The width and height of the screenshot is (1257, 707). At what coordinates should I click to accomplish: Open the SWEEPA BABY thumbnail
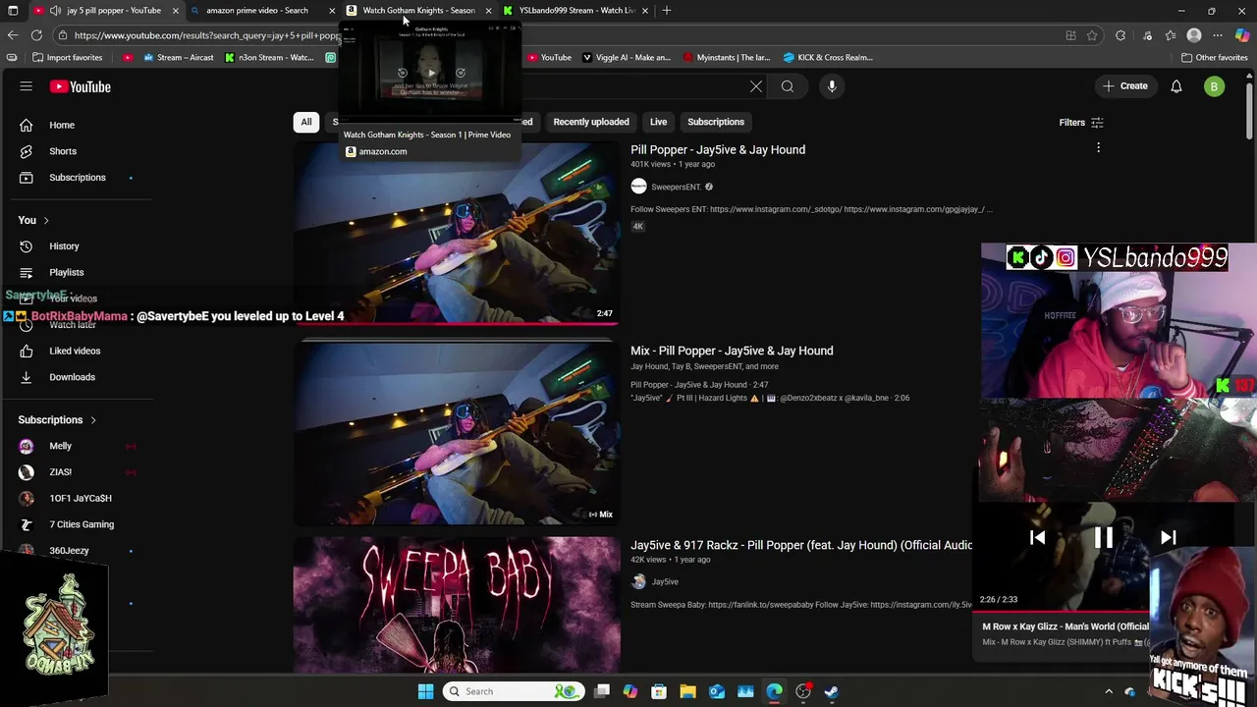pos(457,604)
